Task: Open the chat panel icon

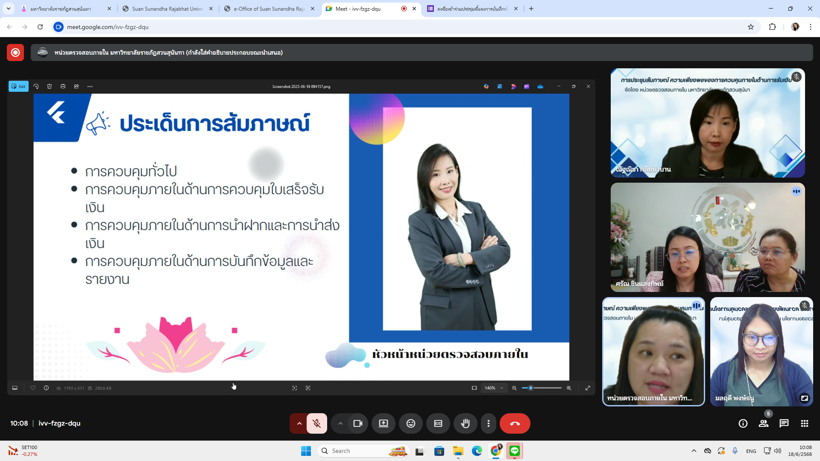Action: pos(784,423)
